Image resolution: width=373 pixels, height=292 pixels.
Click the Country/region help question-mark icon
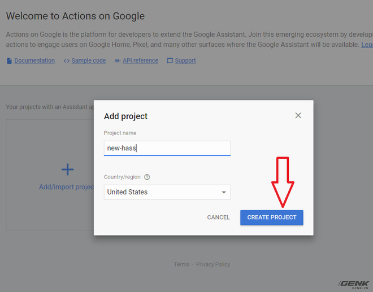[147, 177]
